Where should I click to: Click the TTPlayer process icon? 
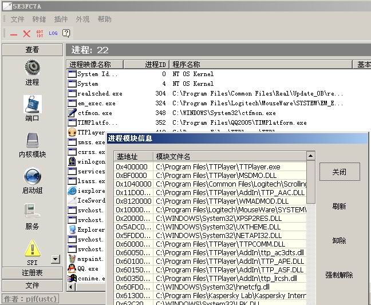(x=72, y=132)
